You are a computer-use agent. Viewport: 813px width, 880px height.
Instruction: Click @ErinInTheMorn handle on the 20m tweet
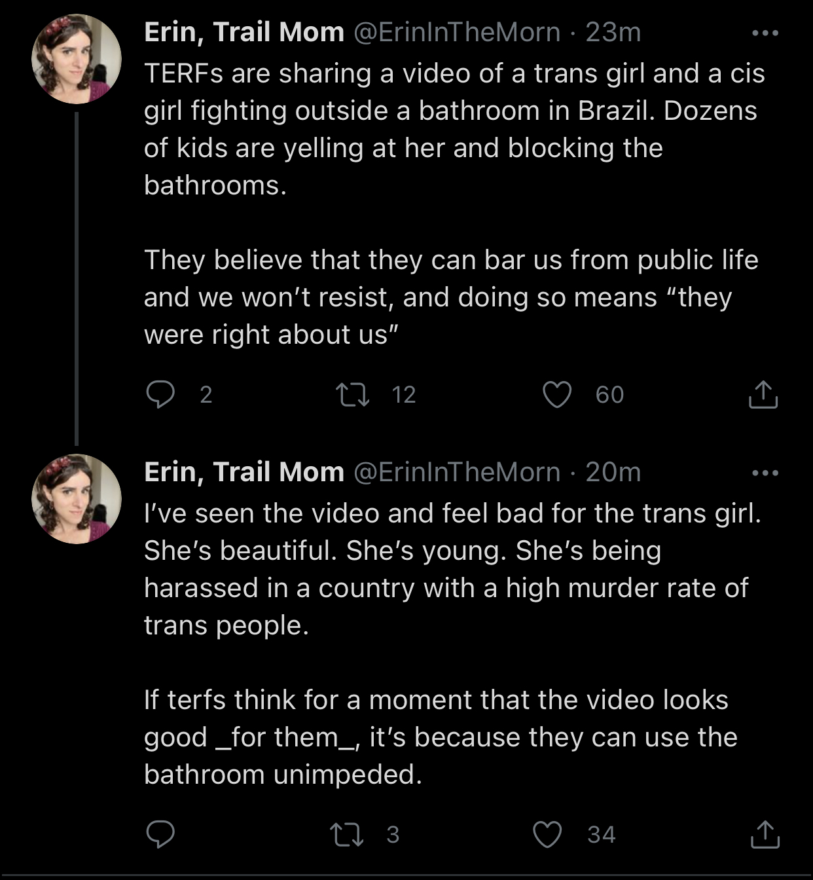pos(457,472)
